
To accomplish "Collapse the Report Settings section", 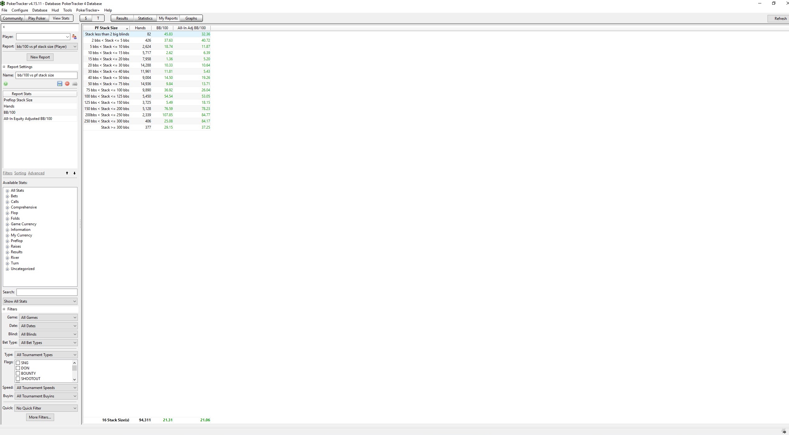I will [x=4, y=67].
